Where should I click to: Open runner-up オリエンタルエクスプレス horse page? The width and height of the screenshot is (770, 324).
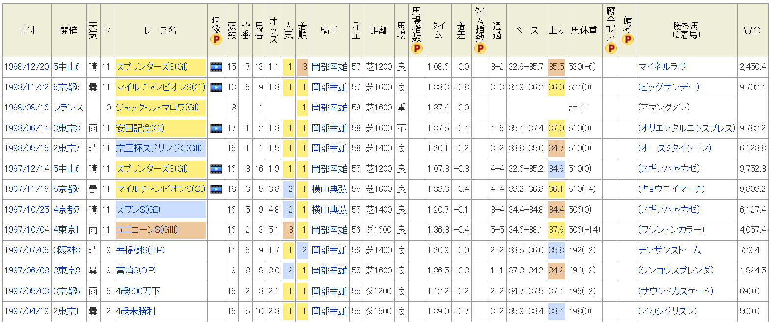point(686,128)
